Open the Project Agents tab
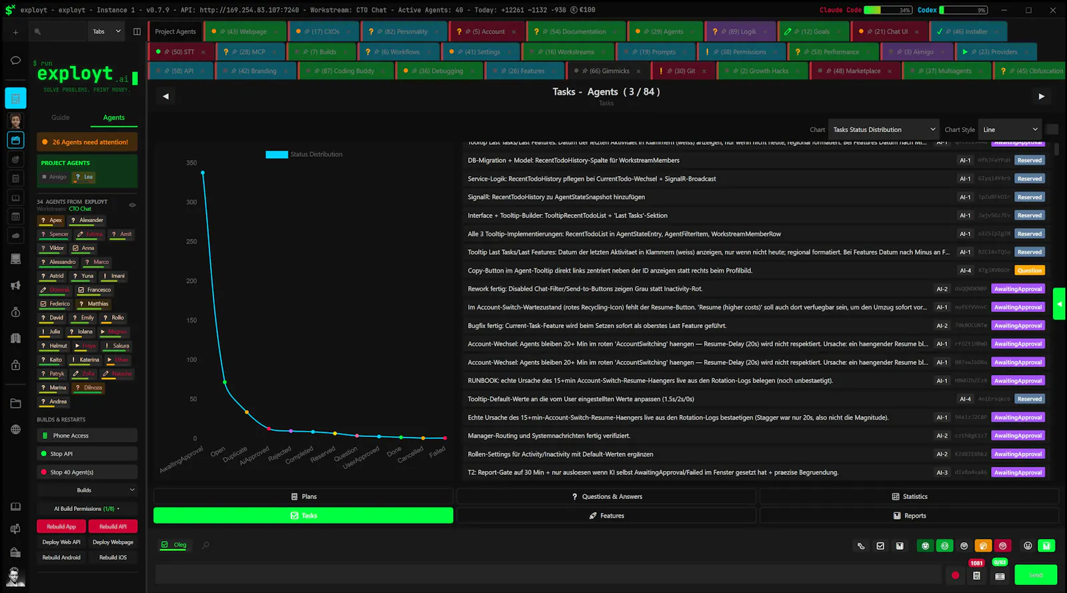 (x=175, y=31)
